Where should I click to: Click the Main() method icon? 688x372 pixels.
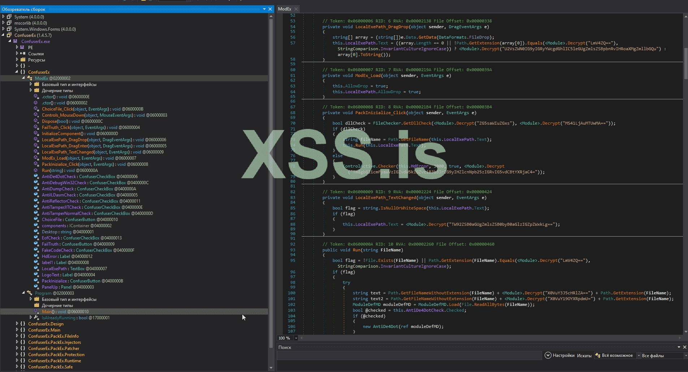coord(36,311)
